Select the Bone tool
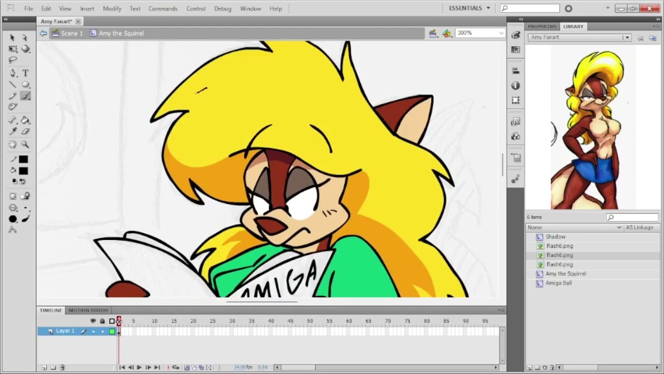The image size is (664, 374). click(x=12, y=121)
